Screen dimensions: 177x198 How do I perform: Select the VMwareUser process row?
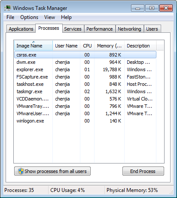[x=85, y=113]
